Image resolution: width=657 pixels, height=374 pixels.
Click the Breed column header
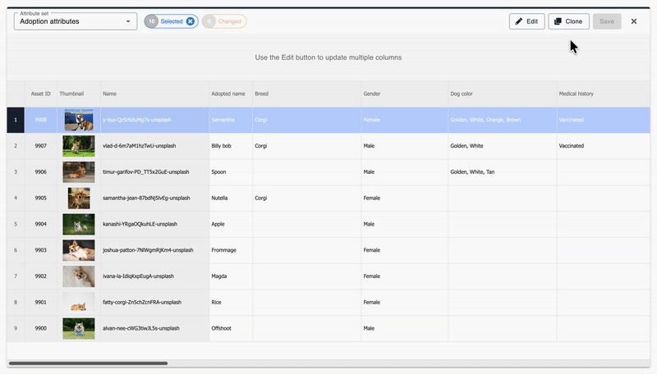coord(306,93)
